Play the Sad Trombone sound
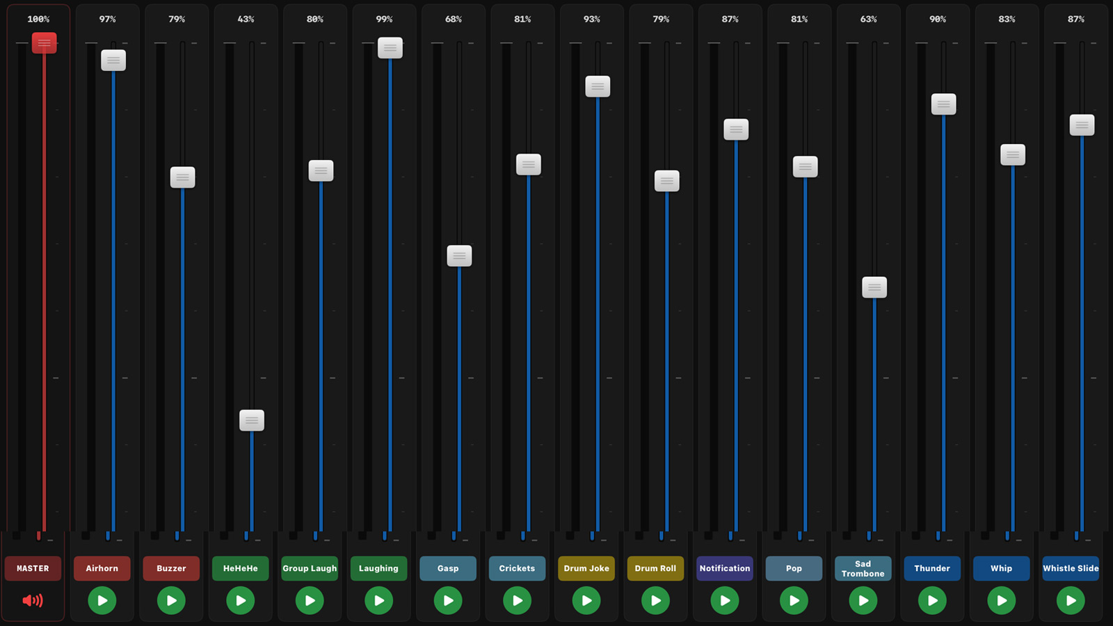 (x=863, y=600)
